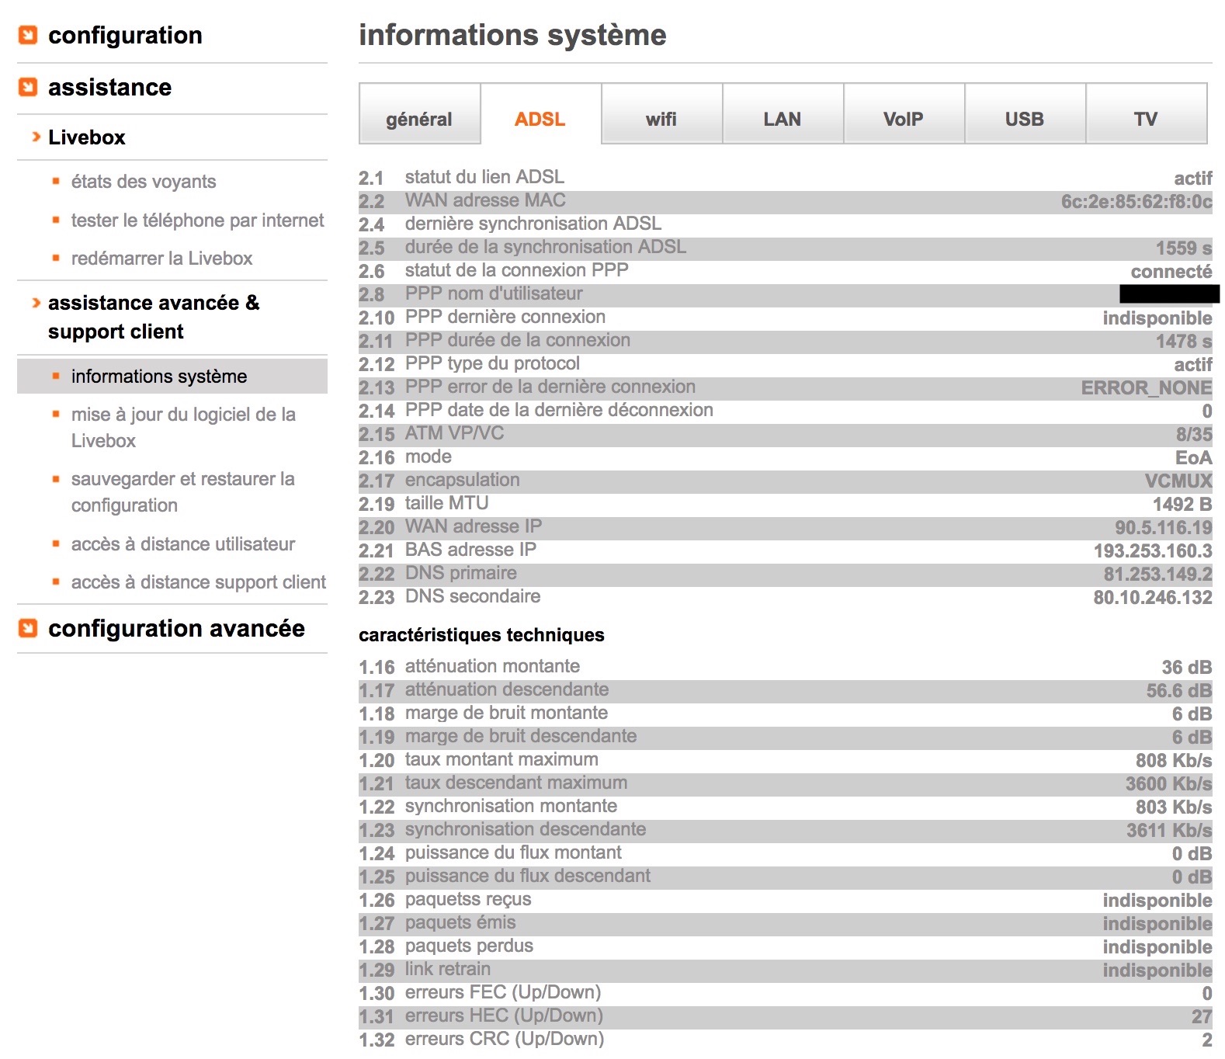Open the général tab
This screenshot has height=1059, width=1225.
pyautogui.click(x=419, y=119)
